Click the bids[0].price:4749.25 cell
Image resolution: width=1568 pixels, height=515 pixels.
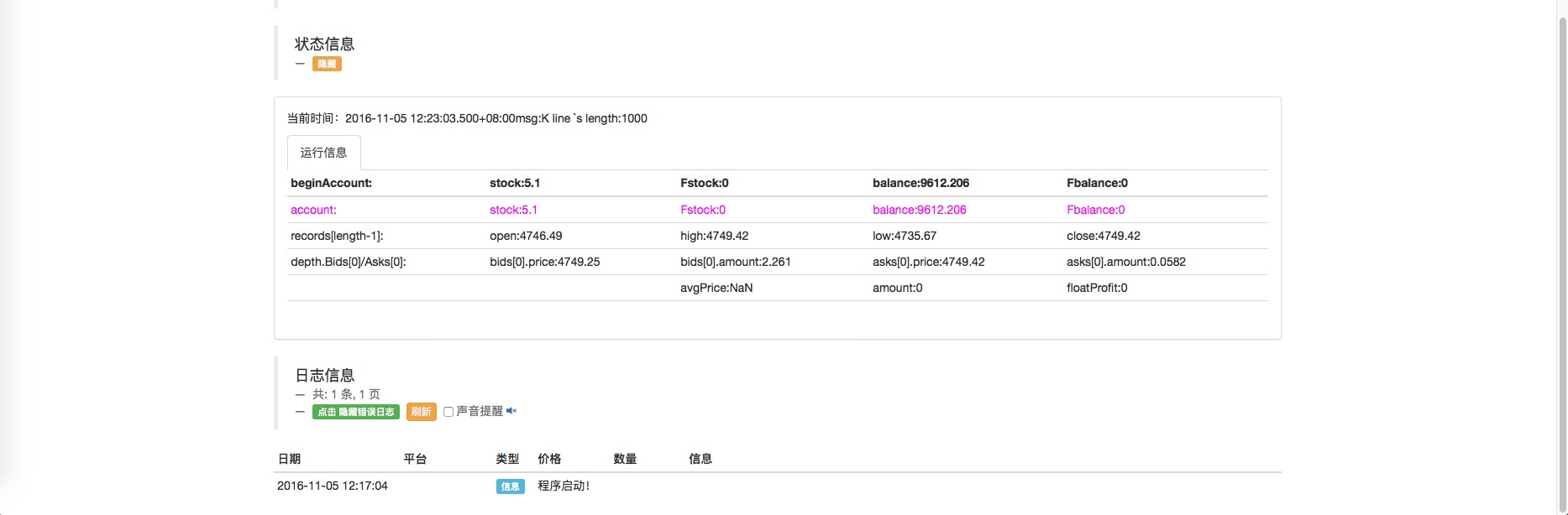[545, 262]
